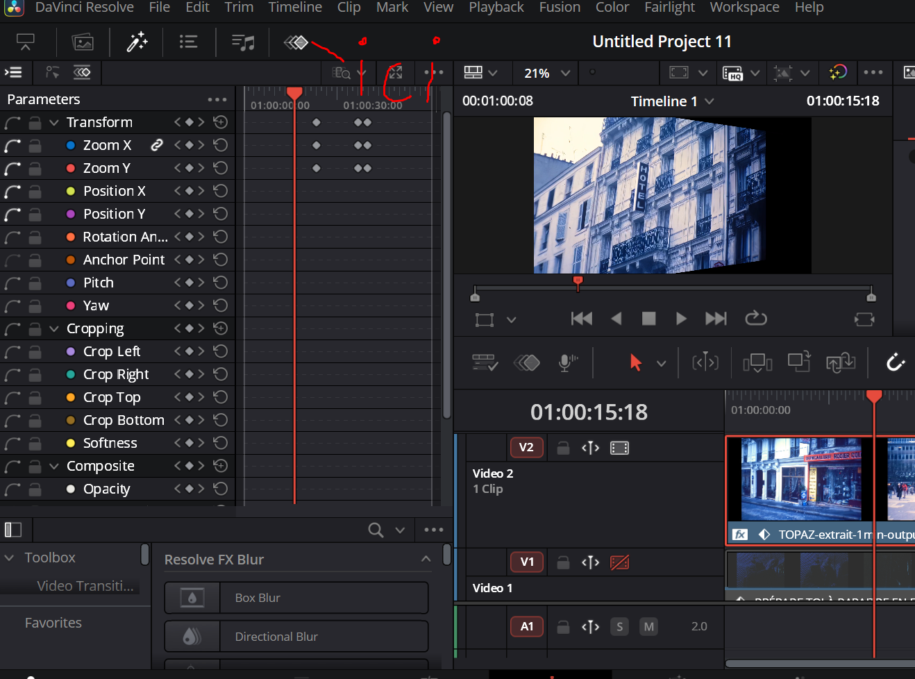This screenshot has height=679, width=915.
Task: Click the Position X yellow color dot
Action: pos(71,191)
